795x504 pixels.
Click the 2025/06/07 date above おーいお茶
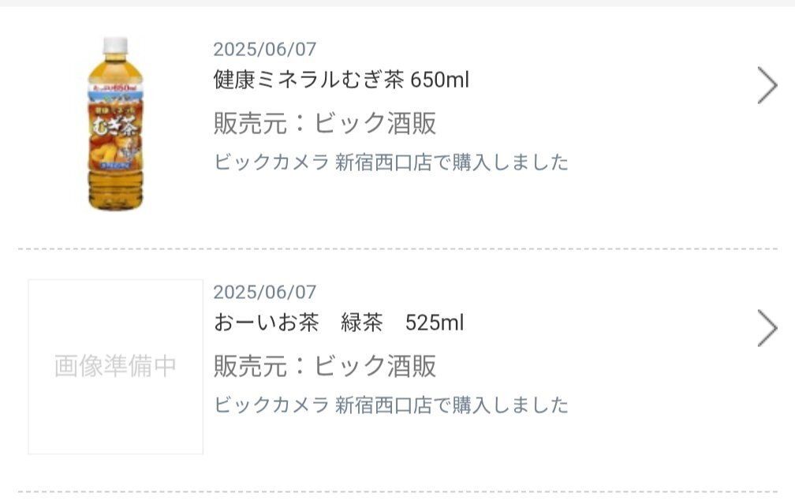pos(264,293)
